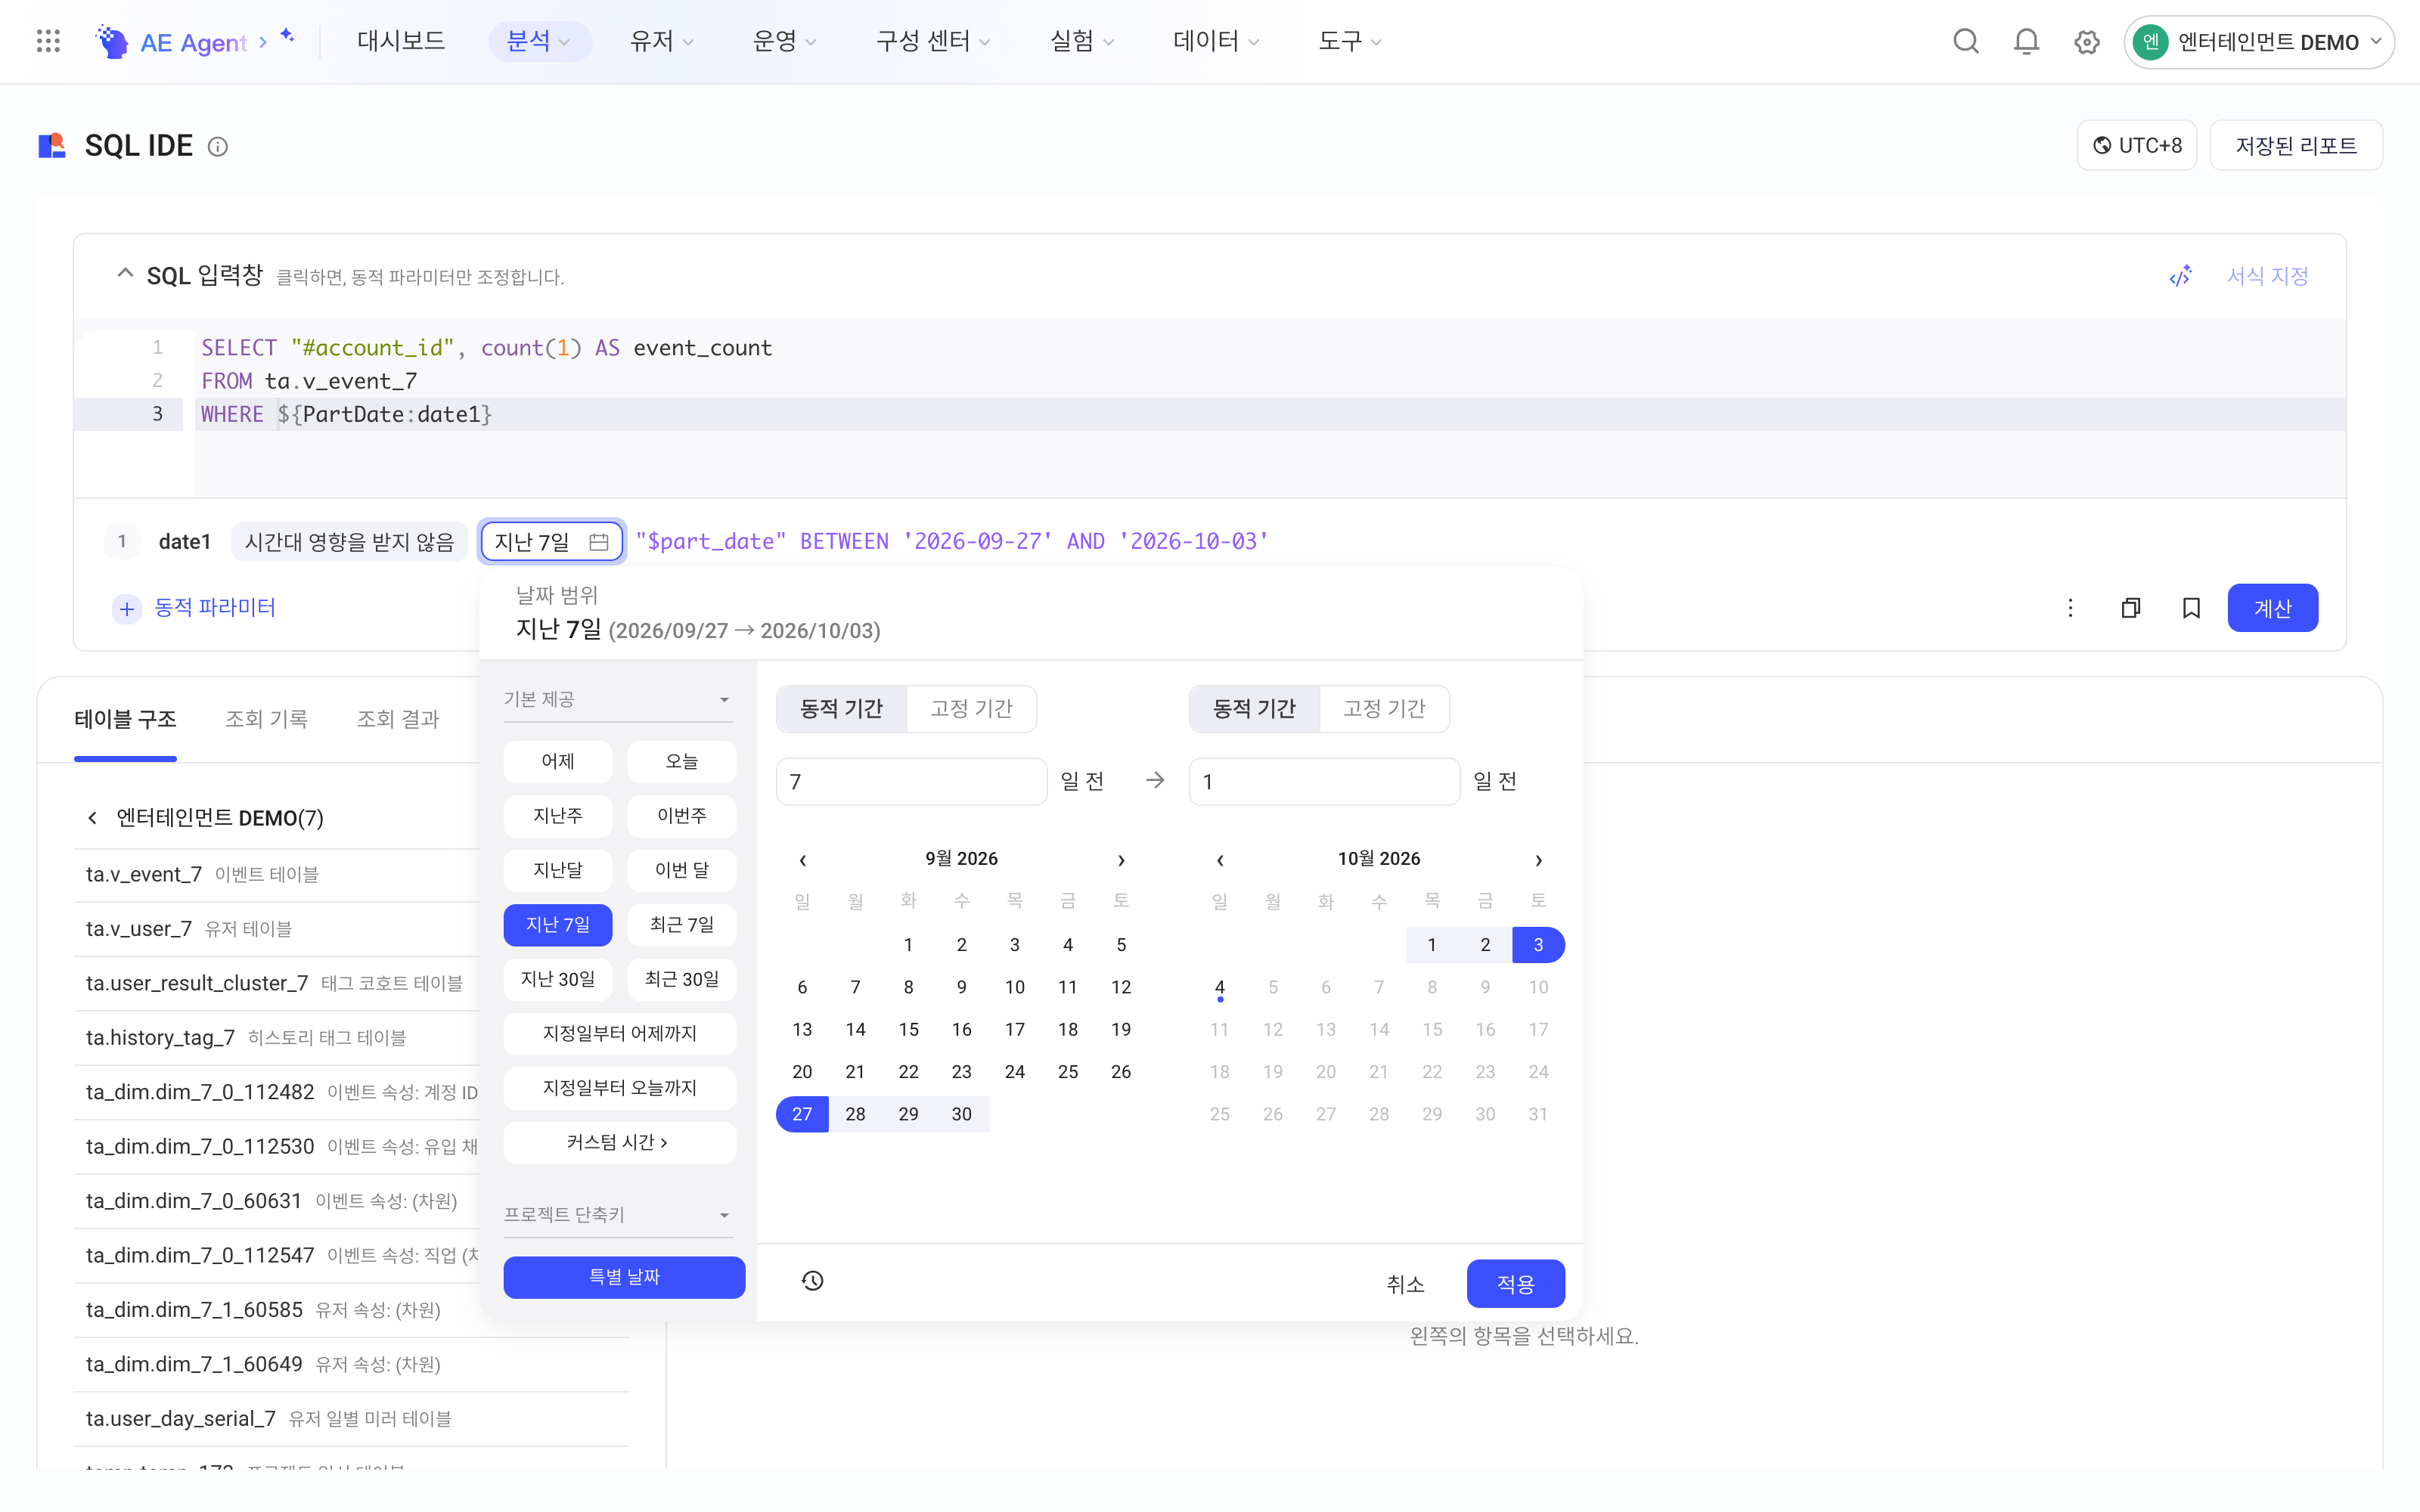Switch to the 조회 기록 tab
This screenshot has height=1512, width=2420.
pos(266,719)
